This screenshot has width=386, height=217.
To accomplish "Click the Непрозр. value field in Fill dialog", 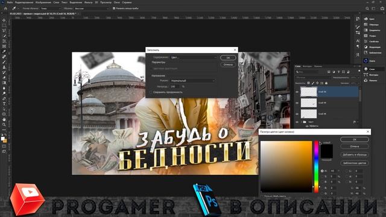I will point(175,87).
